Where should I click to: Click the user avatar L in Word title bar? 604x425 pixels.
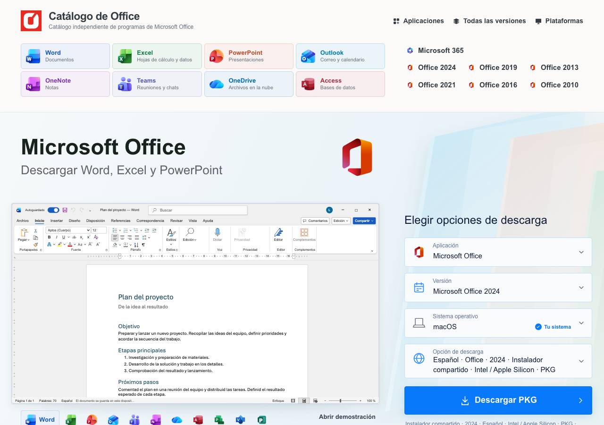pos(329,210)
